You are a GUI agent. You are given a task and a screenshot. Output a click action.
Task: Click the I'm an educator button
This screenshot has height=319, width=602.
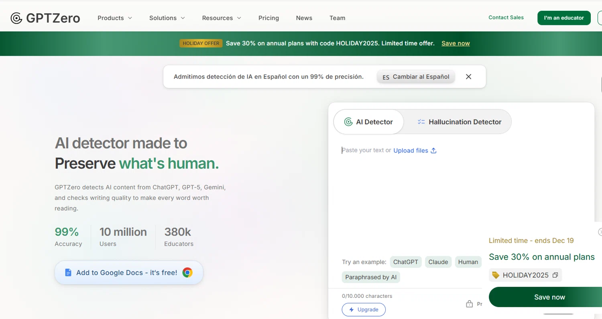coord(564,18)
